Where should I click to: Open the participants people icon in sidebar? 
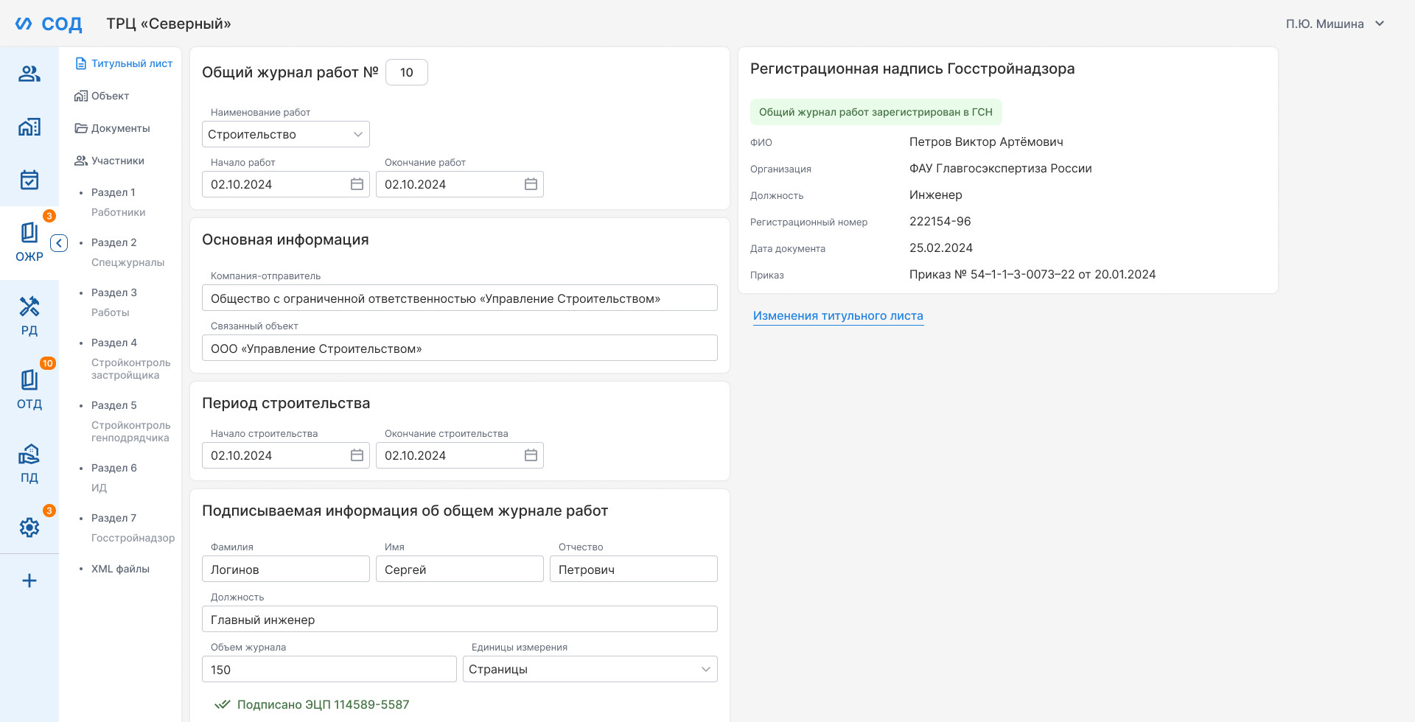point(29,74)
